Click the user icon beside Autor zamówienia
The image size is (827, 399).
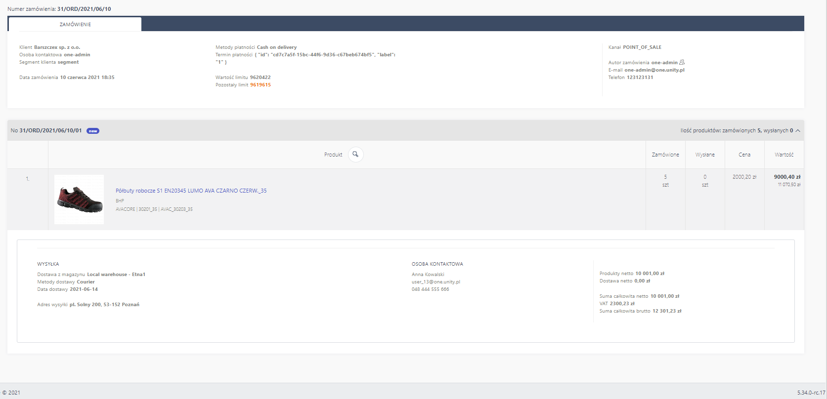point(682,62)
